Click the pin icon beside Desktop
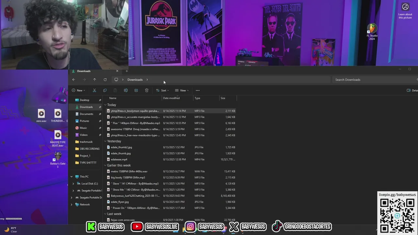The width and height of the screenshot is (418, 235). 100,100
